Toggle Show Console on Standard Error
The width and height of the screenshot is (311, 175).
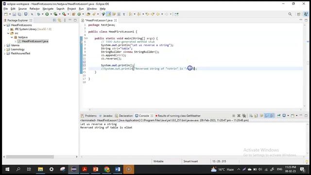pyautogui.click(x=272, y=116)
